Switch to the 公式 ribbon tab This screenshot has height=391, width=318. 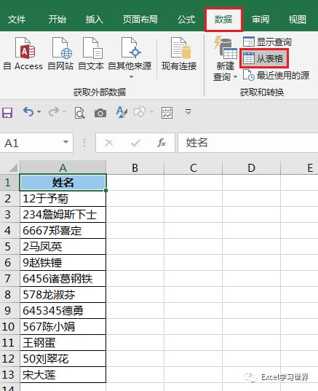[186, 20]
